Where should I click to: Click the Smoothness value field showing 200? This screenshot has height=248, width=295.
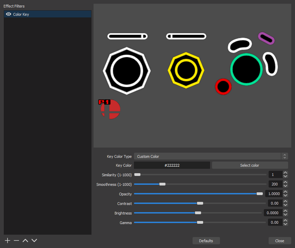click(x=275, y=184)
